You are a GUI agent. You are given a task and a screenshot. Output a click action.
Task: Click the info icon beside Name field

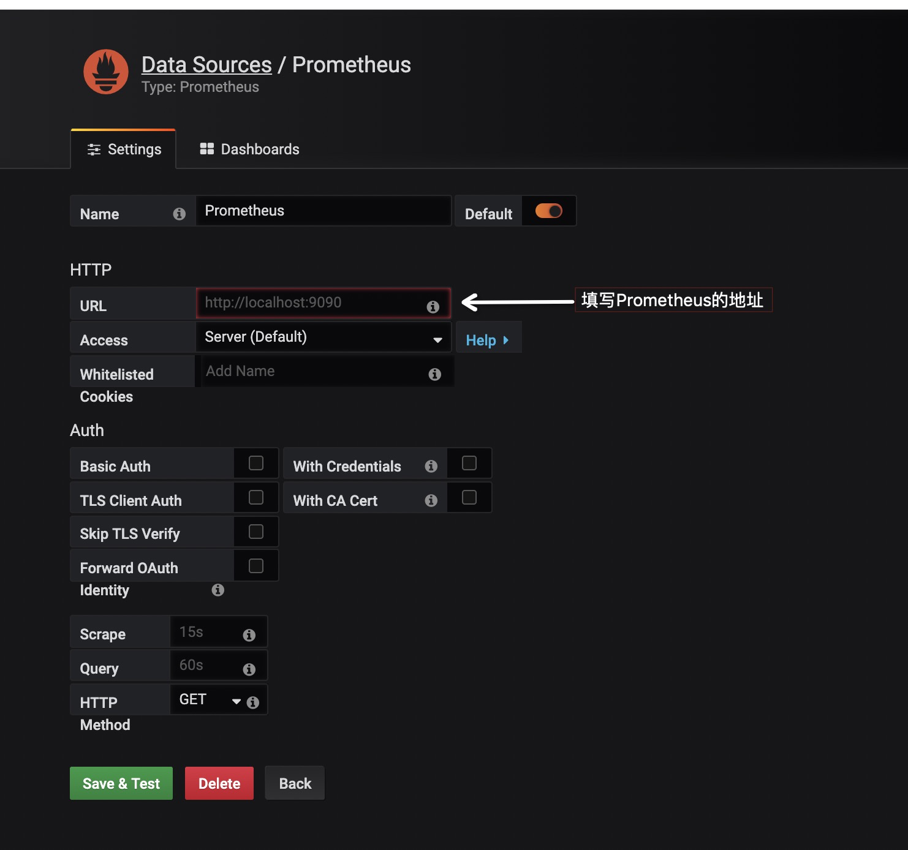(178, 214)
